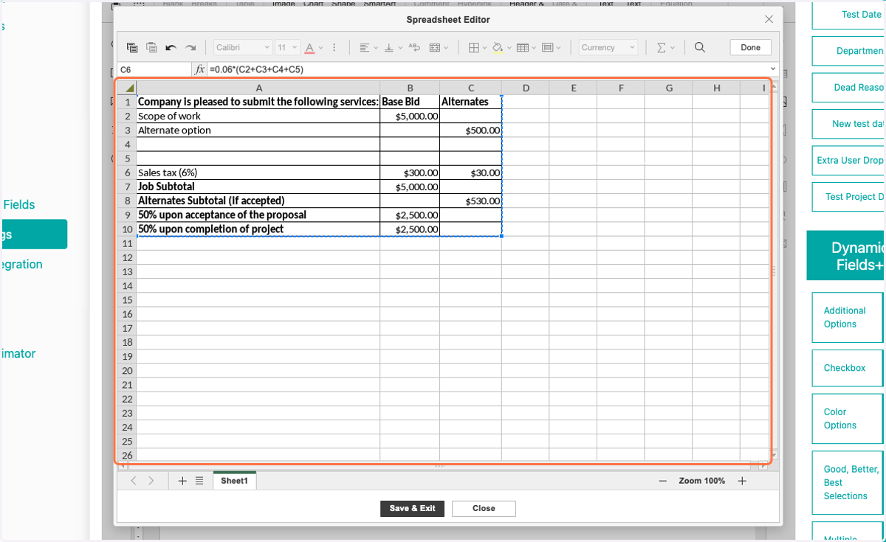Click the Additional Options field in the right panel
Image resolution: width=886 pixels, height=542 pixels.
click(x=847, y=317)
